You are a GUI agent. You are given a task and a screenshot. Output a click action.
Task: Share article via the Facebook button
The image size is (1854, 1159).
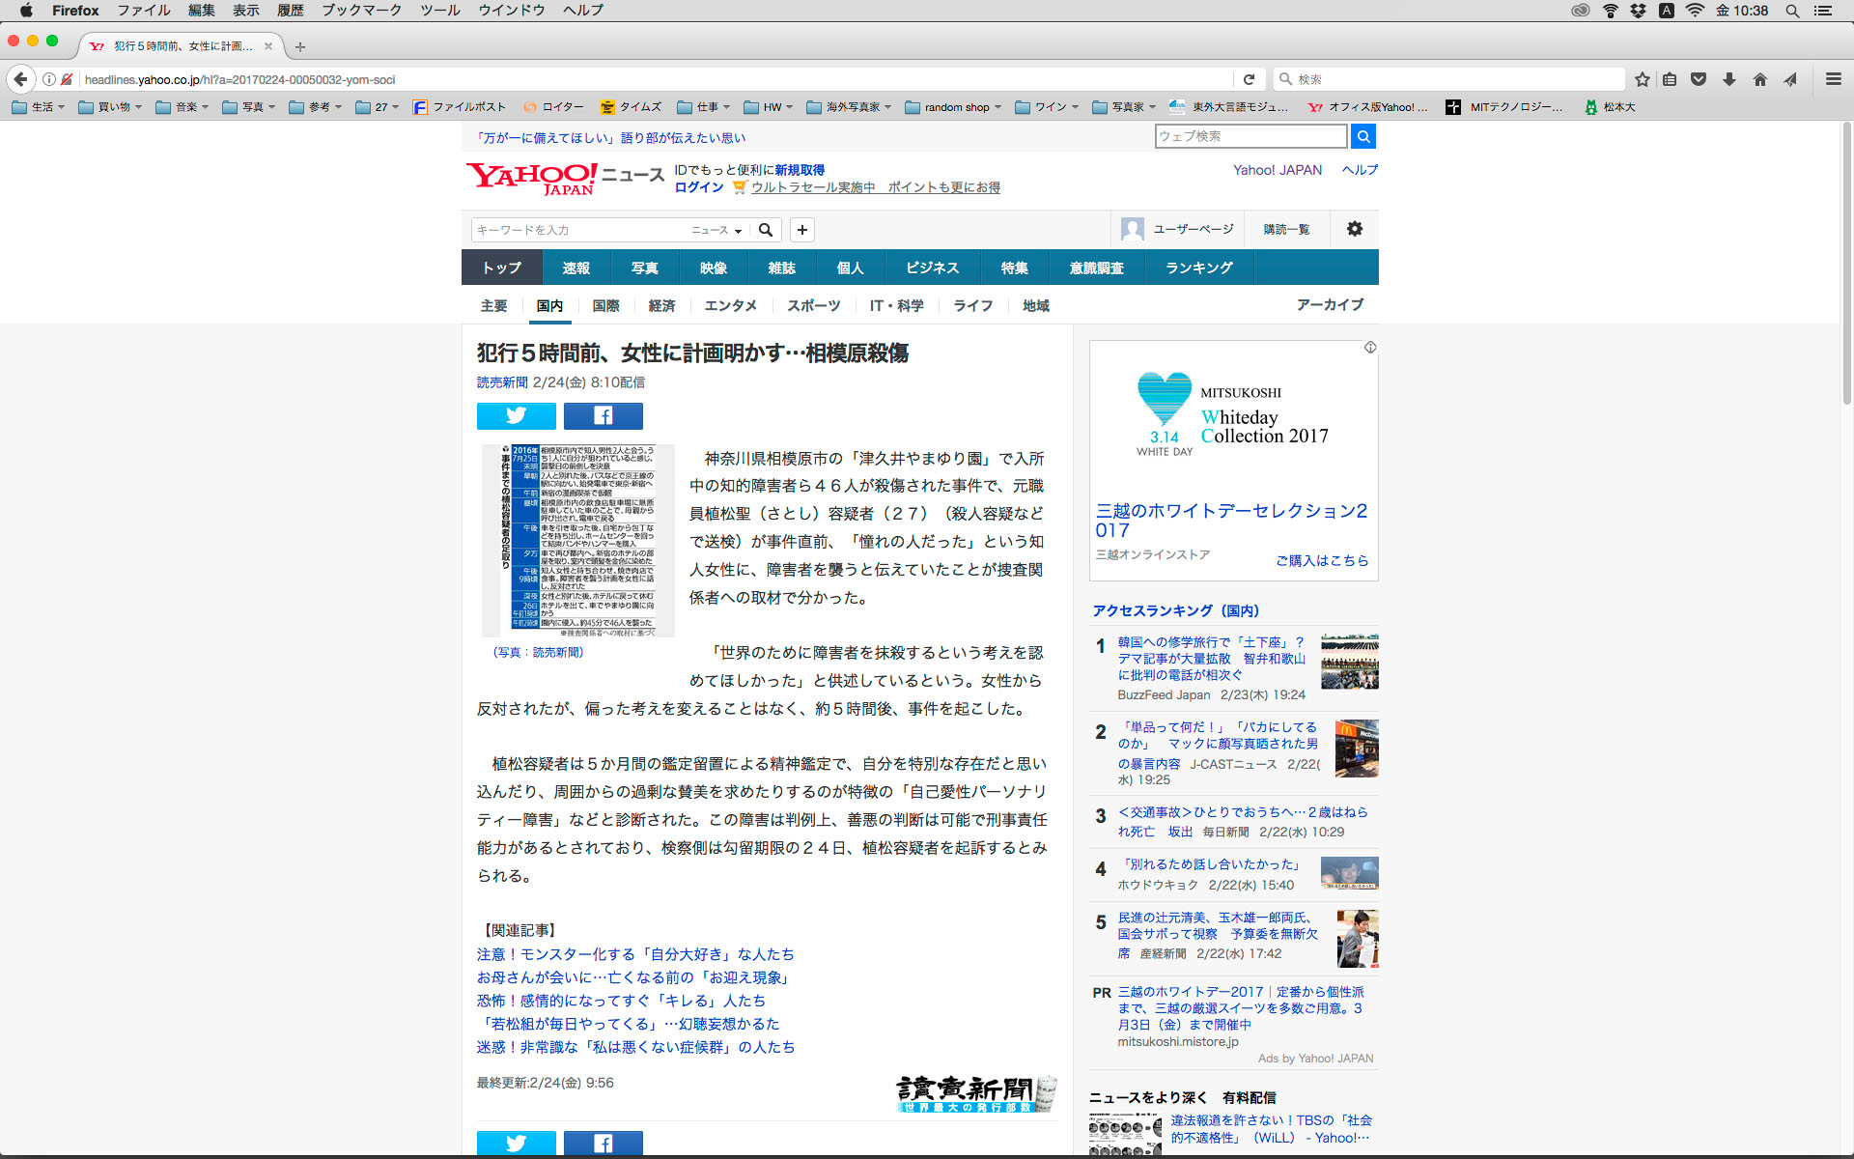tap(603, 415)
